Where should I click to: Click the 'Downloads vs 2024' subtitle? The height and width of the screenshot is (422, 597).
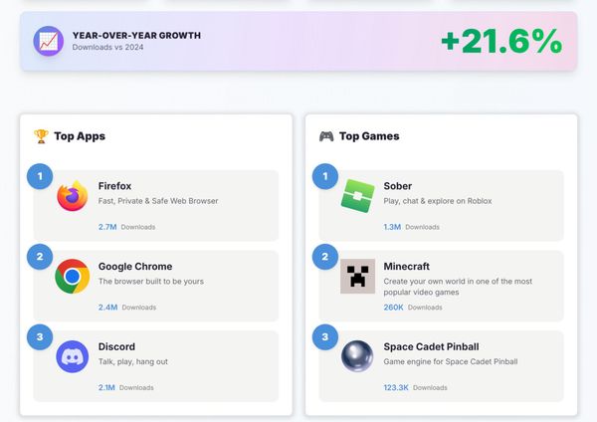(107, 47)
